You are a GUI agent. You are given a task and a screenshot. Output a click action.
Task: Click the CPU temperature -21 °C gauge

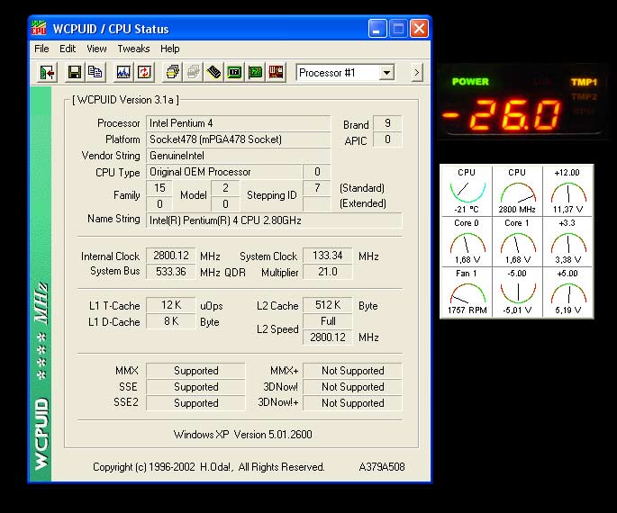(x=467, y=191)
